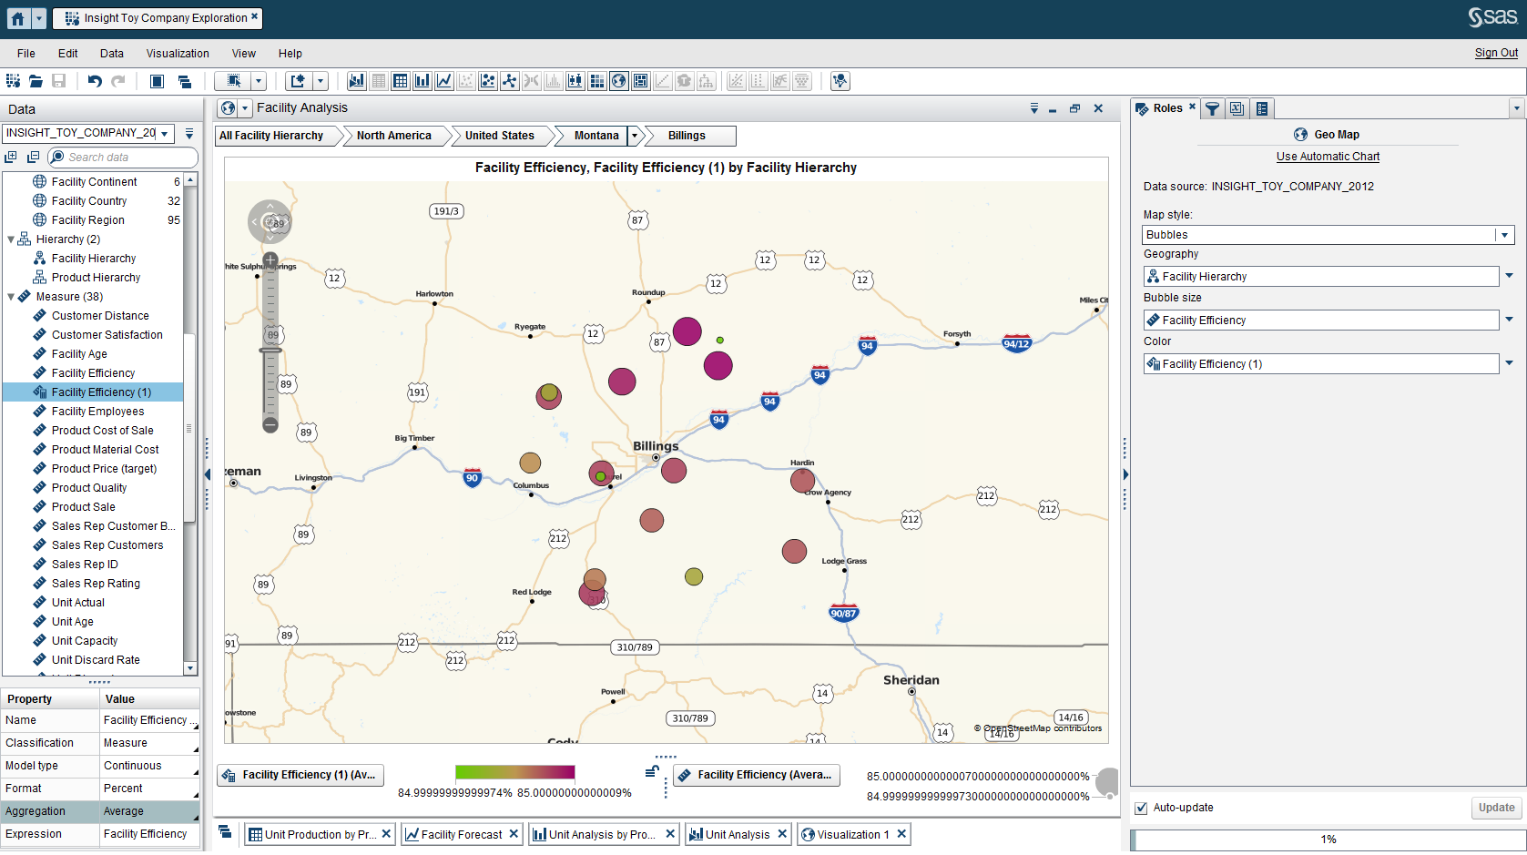Open the Color role dropdown arrow
Image resolution: width=1527 pixels, height=855 pixels.
coord(1508,363)
